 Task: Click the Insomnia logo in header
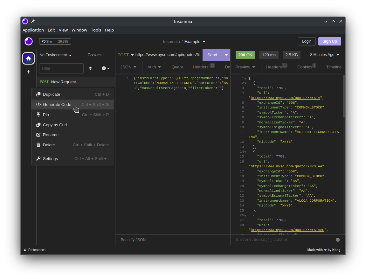click(29, 41)
